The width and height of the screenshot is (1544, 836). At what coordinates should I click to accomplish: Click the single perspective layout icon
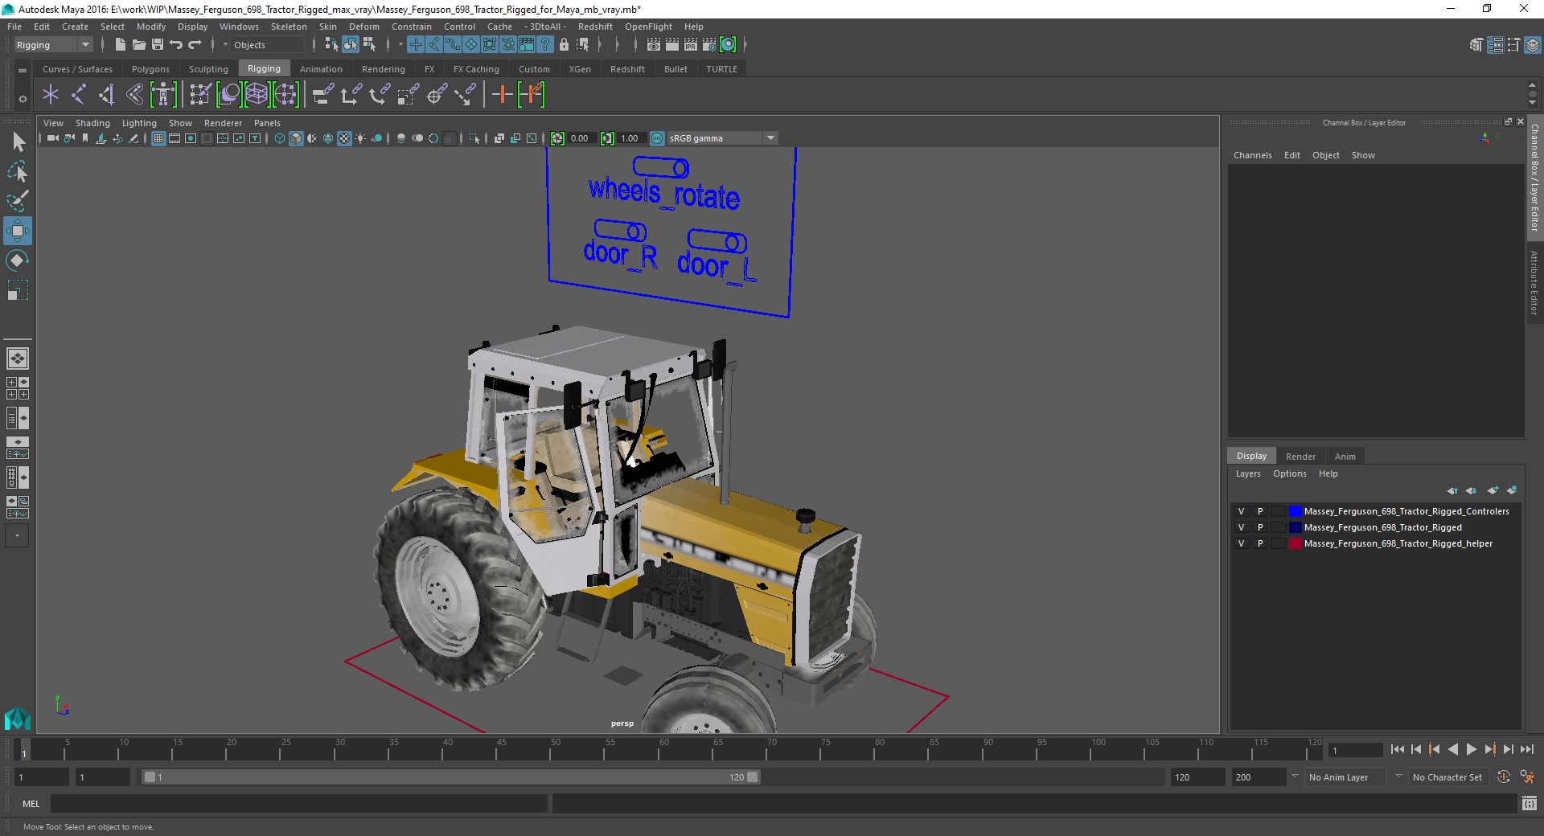point(18,359)
